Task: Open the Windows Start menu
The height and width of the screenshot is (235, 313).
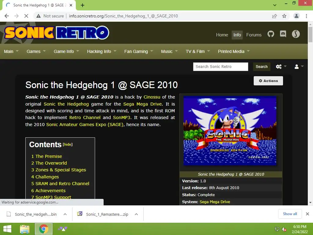Action: pos(7,229)
